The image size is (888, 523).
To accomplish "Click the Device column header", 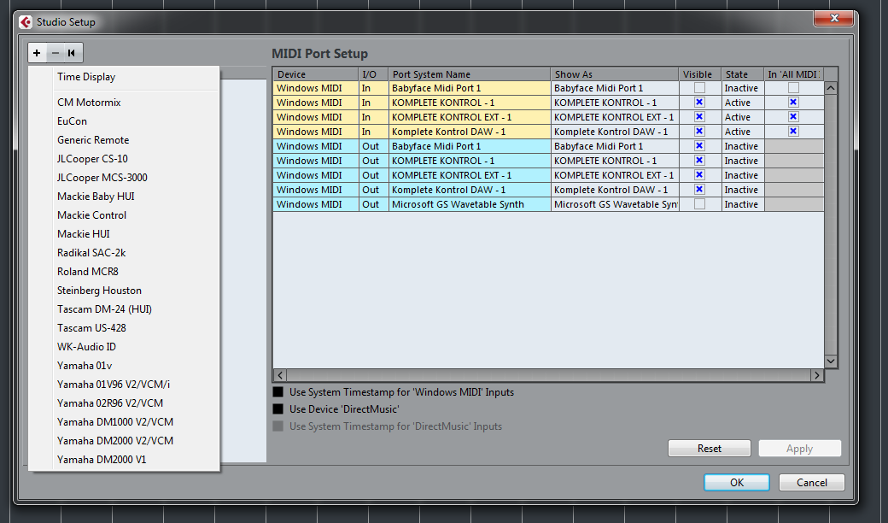I will 315,74.
